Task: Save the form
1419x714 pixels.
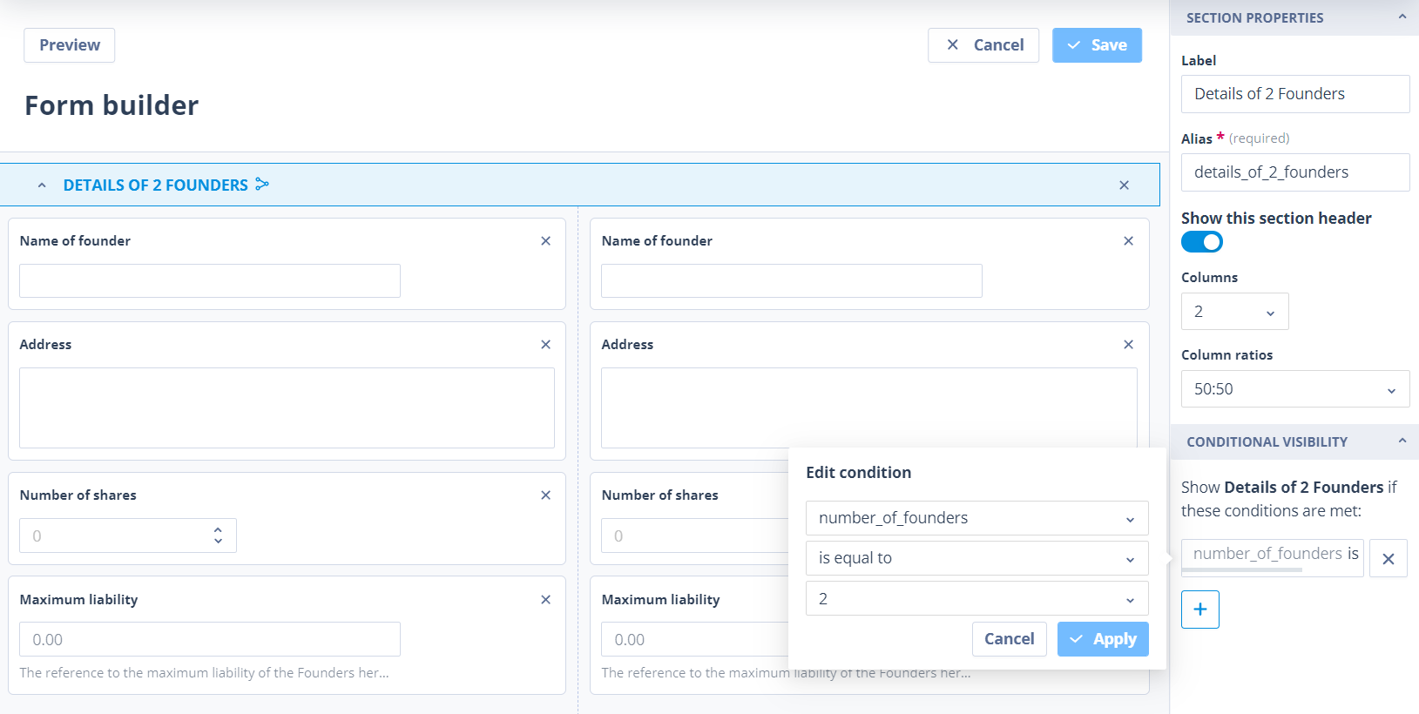Action: tap(1097, 45)
